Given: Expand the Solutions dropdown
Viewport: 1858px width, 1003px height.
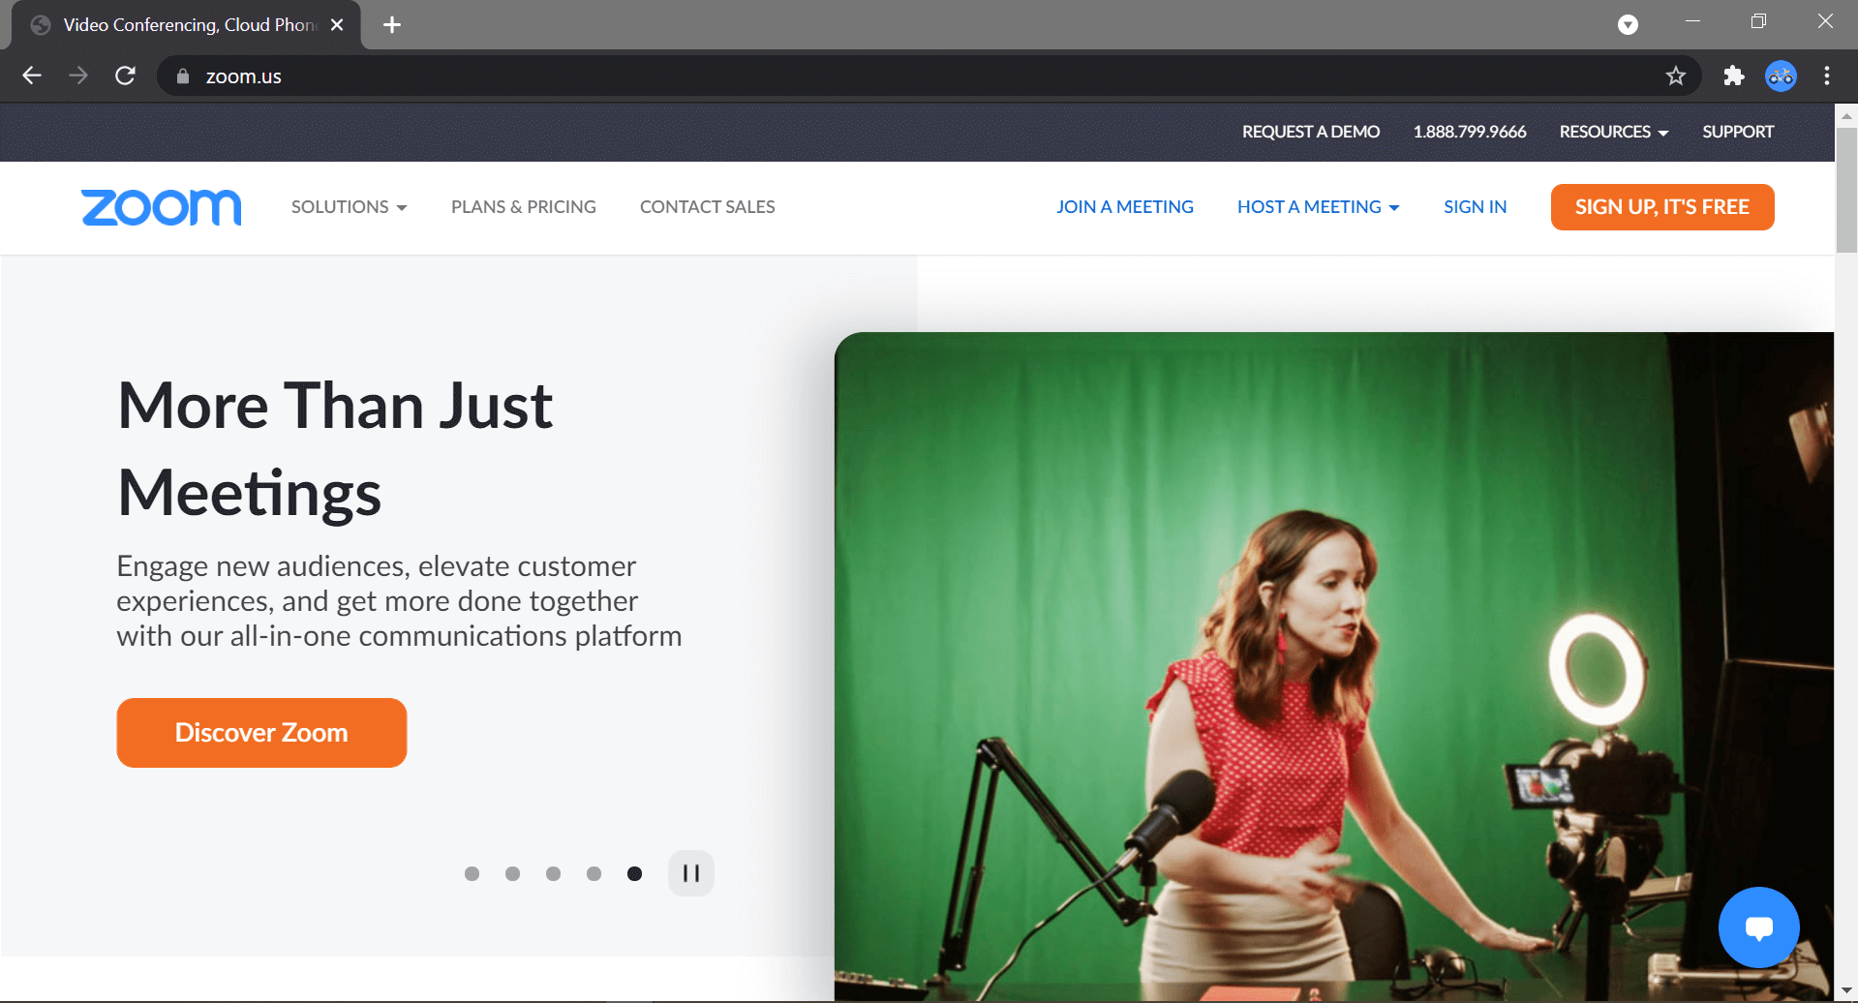Looking at the screenshot, I should point(350,207).
